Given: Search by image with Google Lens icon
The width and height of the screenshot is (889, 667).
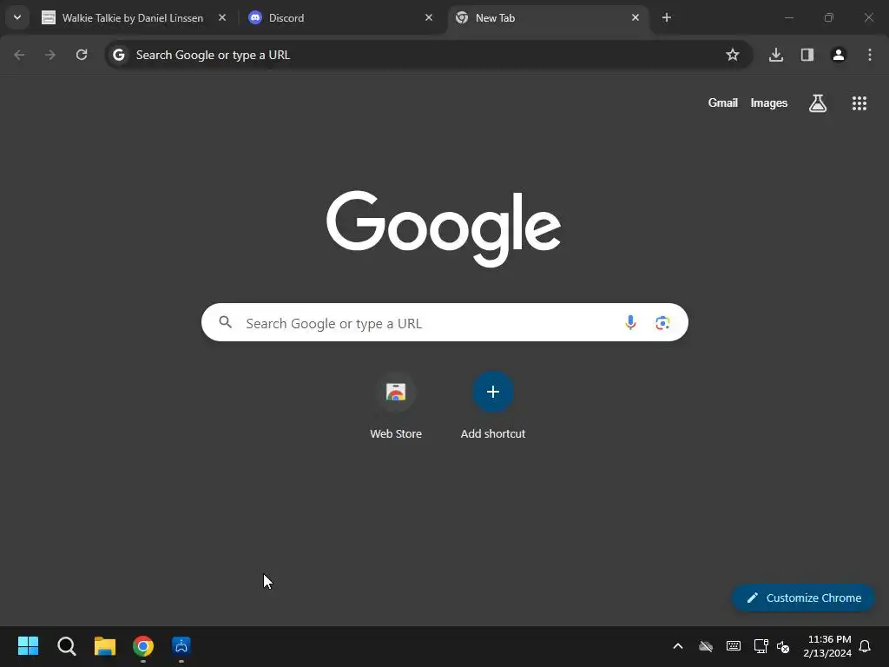Looking at the screenshot, I should (x=662, y=323).
